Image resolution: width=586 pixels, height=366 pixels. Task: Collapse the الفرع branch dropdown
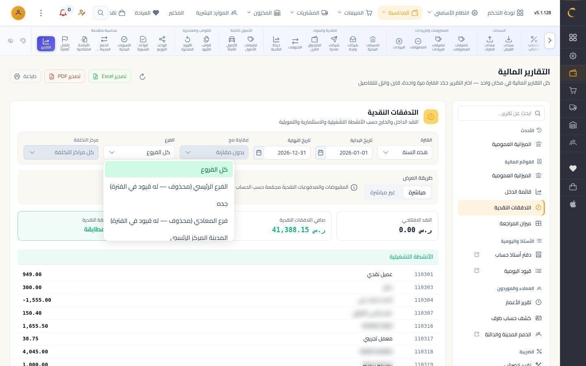click(x=139, y=152)
